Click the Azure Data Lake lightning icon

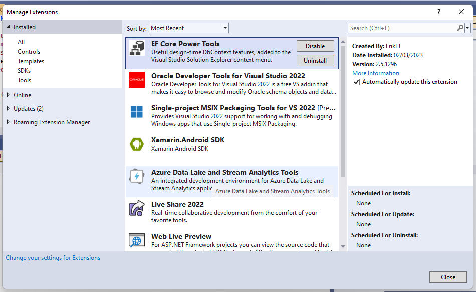[136, 177]
